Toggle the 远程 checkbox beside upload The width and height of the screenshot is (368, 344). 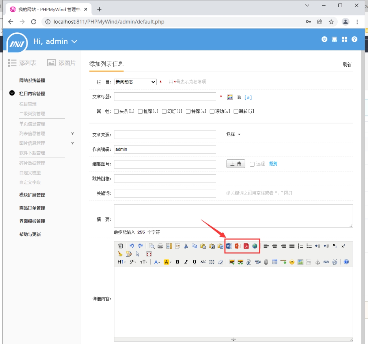point(252,164)
